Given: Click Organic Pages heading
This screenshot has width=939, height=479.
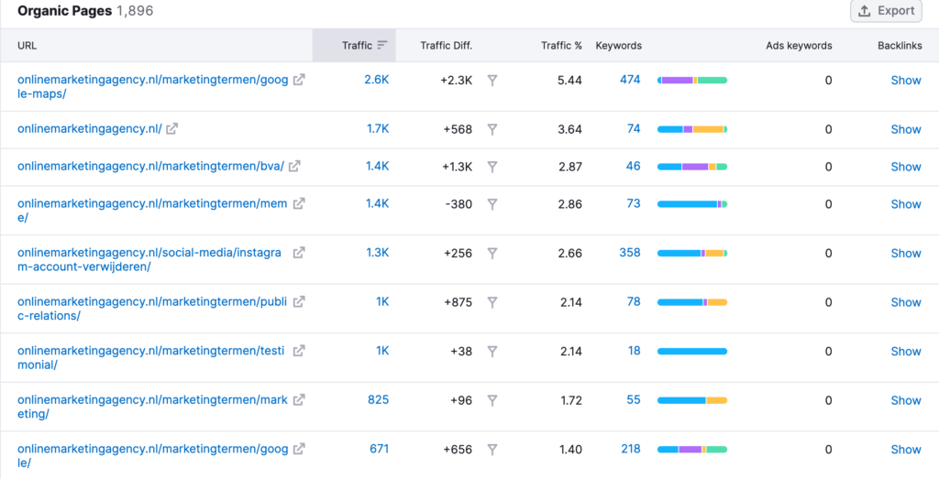Looking at the screenshot, I should 65,11.
